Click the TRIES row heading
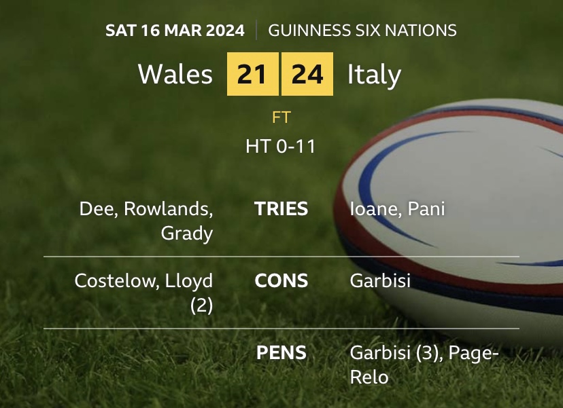 pyautogui.click(x=281, y=208)
